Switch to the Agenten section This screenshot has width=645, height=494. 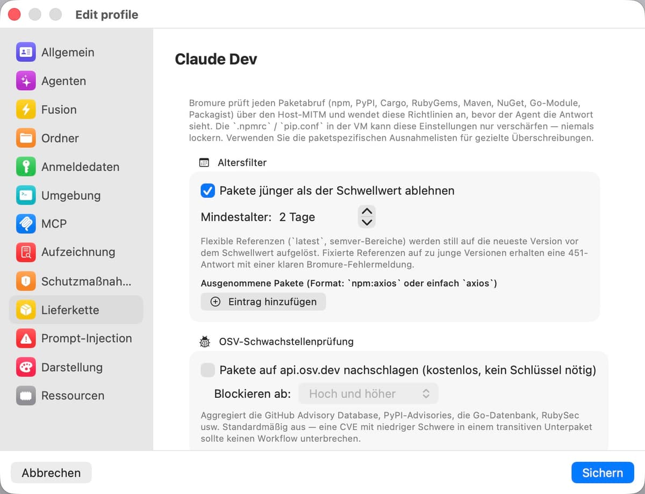coord(76,81)
